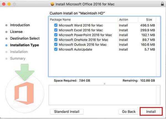
Task: Click the Office logo download graphic
Action: [24, 93]
